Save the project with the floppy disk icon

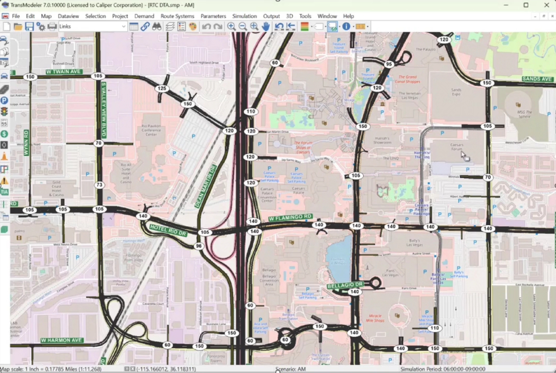[x=29, y=26]
